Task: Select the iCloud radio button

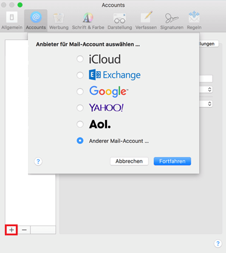Action: click(x=80, y=59)
